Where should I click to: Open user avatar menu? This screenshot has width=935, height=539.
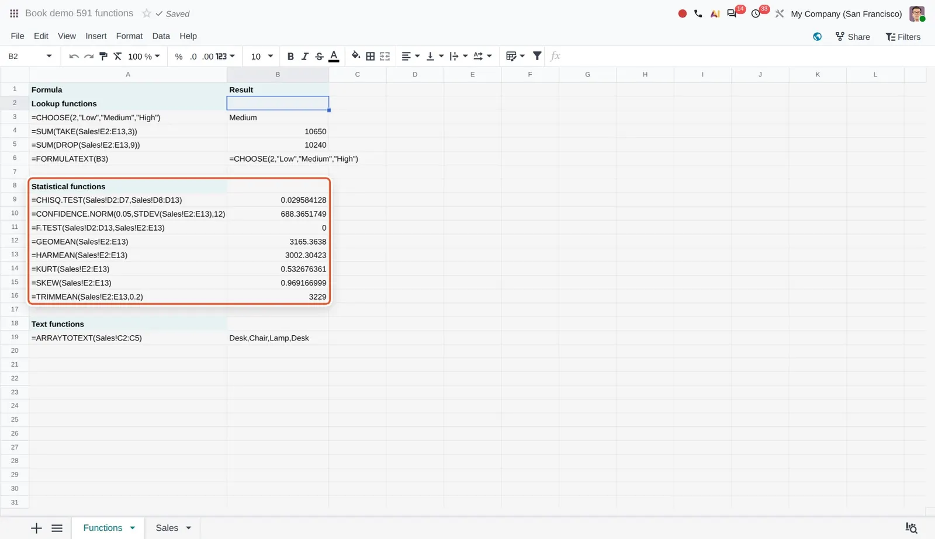coord(917,13)
